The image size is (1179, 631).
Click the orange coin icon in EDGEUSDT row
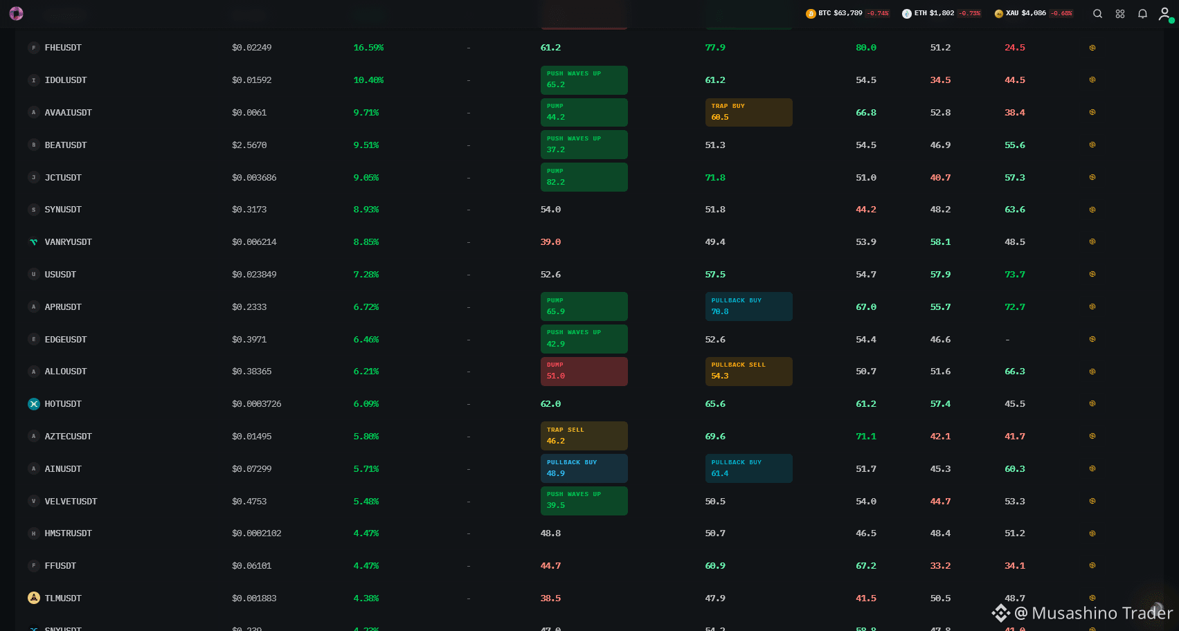[x=1092, y=339]
